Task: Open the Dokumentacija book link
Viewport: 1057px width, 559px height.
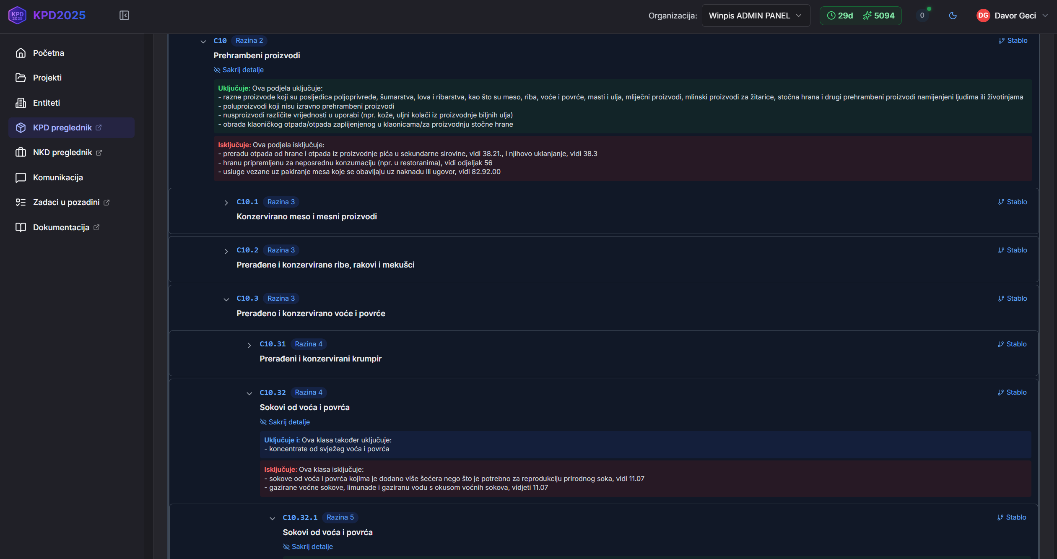Action: 61,227
